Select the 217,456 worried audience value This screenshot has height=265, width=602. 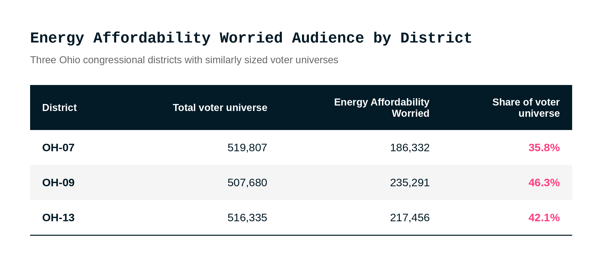coord(410,218)
